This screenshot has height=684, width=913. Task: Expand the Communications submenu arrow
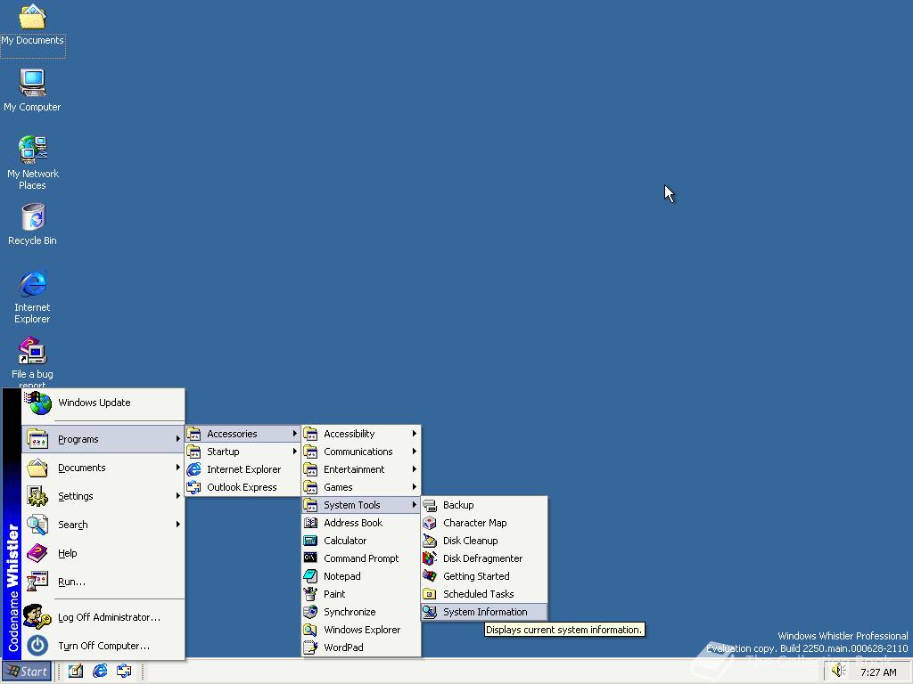(x=414, y=452)
